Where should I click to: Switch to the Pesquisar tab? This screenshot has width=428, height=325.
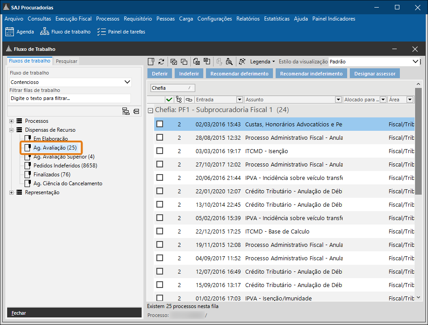[66, 61]
